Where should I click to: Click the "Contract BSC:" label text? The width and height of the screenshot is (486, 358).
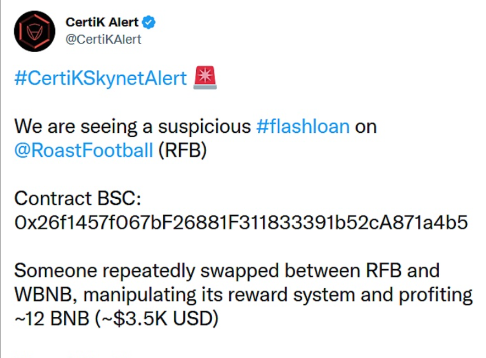(79, 198)
